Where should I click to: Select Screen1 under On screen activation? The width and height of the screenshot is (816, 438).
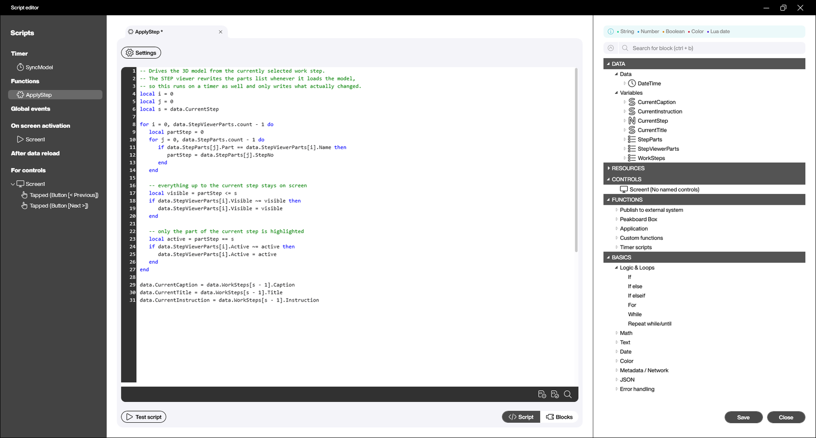click(x=35, y=140)
